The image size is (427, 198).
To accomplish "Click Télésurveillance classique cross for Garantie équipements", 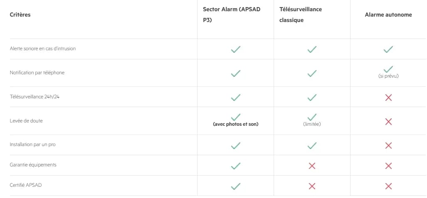I will coord(312,166).
